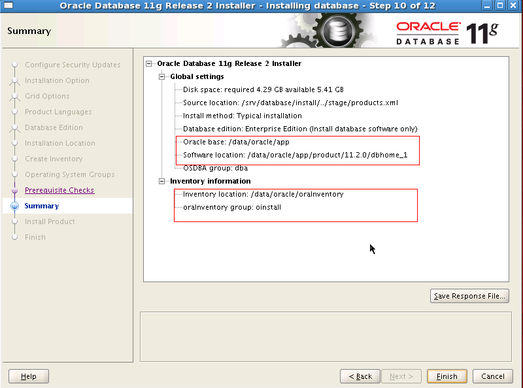Click Save Response File button

tap(469, 296)
